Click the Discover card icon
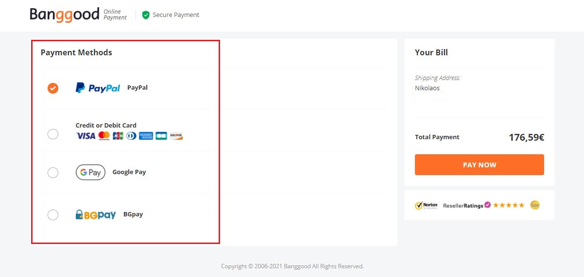The image size is (584, 277). tap(176, 136)
